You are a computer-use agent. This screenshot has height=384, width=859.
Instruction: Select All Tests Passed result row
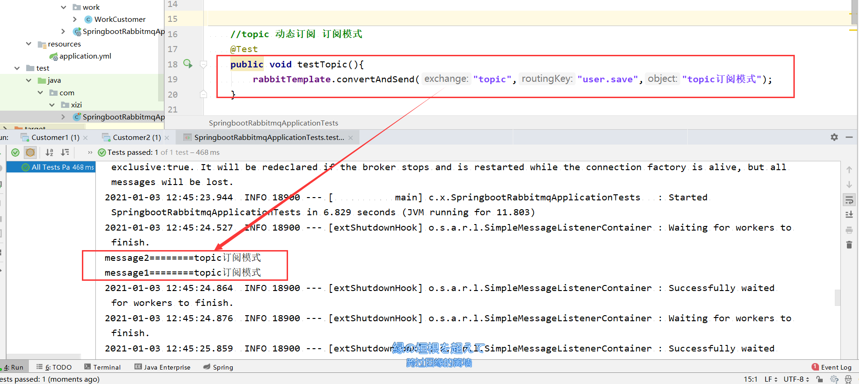[x=51, y=167]
